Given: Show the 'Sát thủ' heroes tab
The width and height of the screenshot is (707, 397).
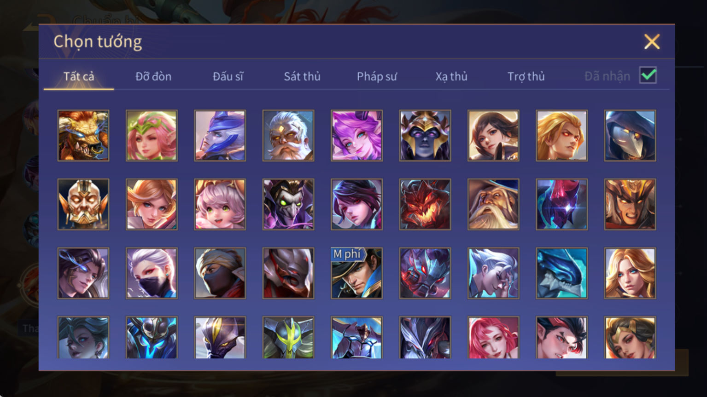Looking at the screenshot, I should (302, 76).
